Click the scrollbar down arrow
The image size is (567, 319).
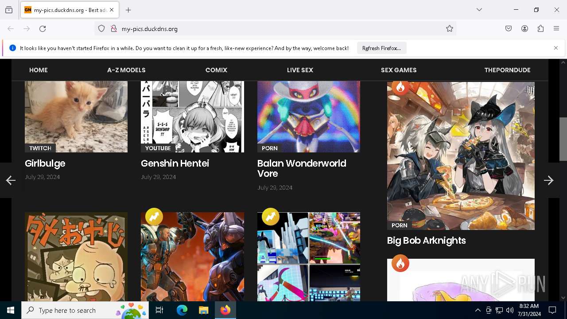(563, 298)
